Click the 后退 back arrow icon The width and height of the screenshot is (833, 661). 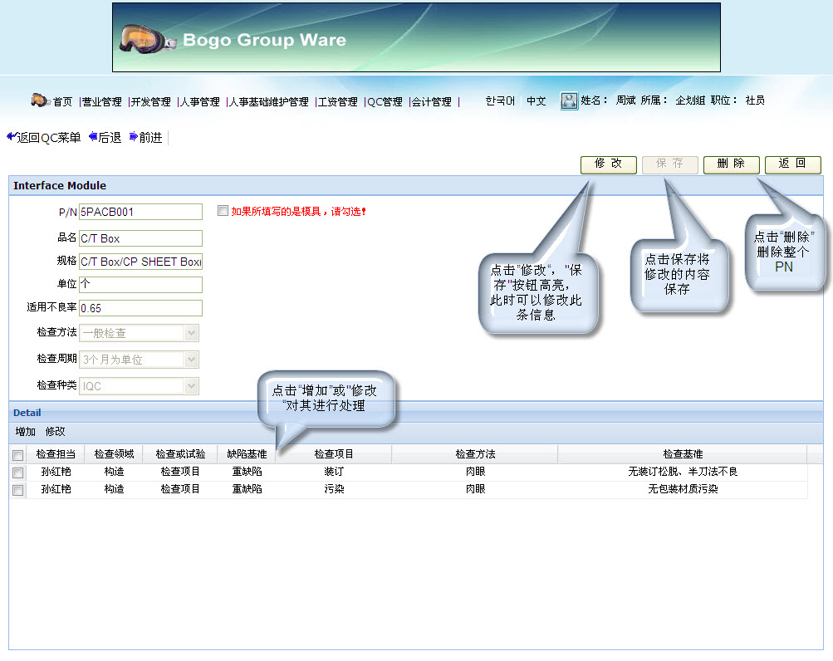[93, 137]
